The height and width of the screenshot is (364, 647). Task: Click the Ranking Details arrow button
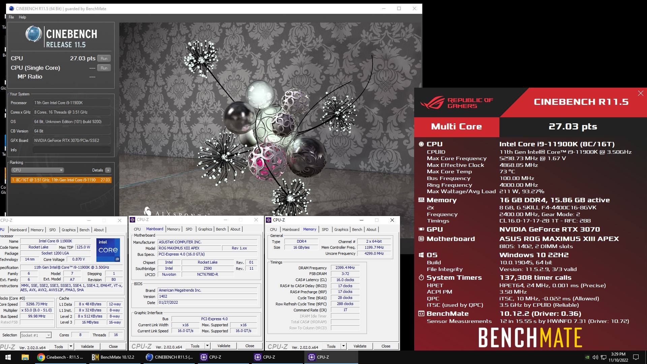[x=108, y=170]
